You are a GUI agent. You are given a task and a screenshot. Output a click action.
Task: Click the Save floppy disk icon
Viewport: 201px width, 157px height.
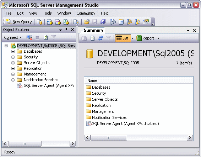[95, 22]
